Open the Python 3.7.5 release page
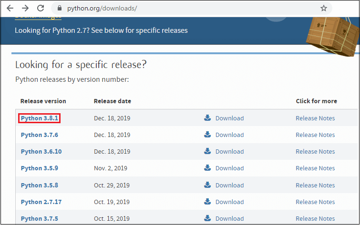This screenshot has height=225, width=360. (40, 218)
